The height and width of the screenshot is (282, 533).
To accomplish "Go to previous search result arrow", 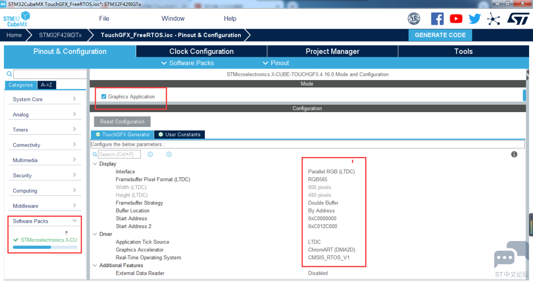I will [x=150, y=155].
